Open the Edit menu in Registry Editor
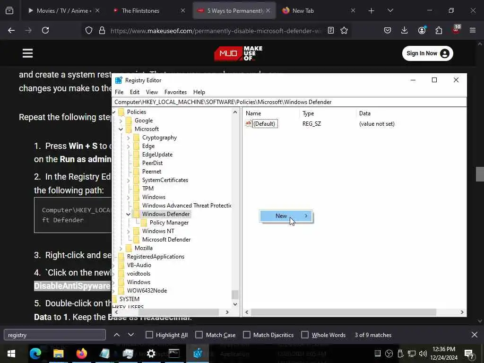 click(135, 92)
